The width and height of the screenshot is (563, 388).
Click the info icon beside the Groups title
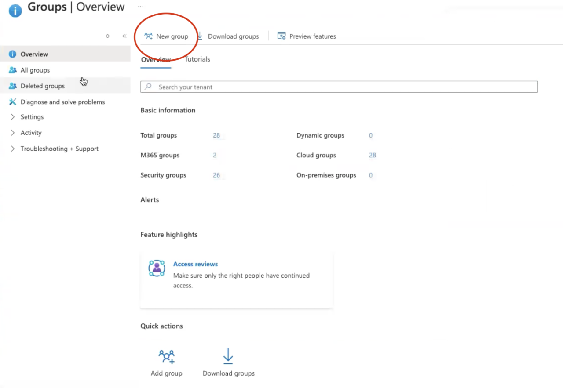(x=15, y=10)
